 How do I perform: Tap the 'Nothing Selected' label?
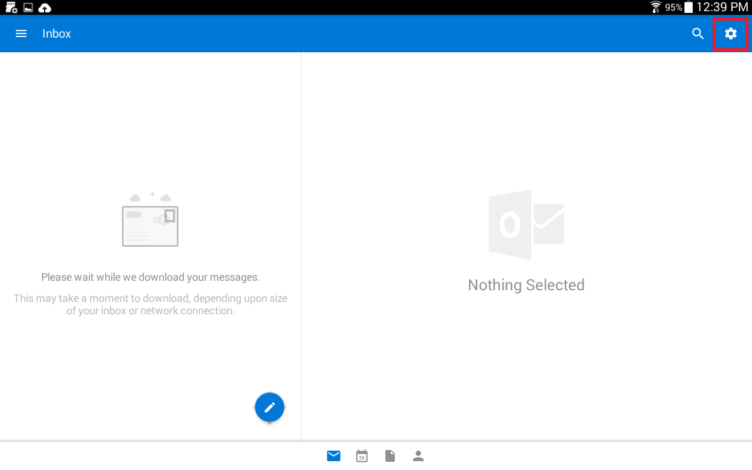coord(526,285)
